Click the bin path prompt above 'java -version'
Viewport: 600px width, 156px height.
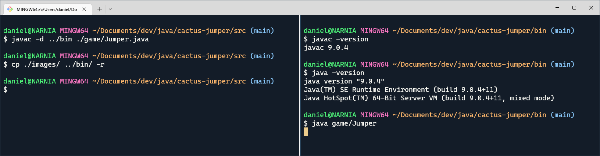pyautogui.click(x=469, y=64)
